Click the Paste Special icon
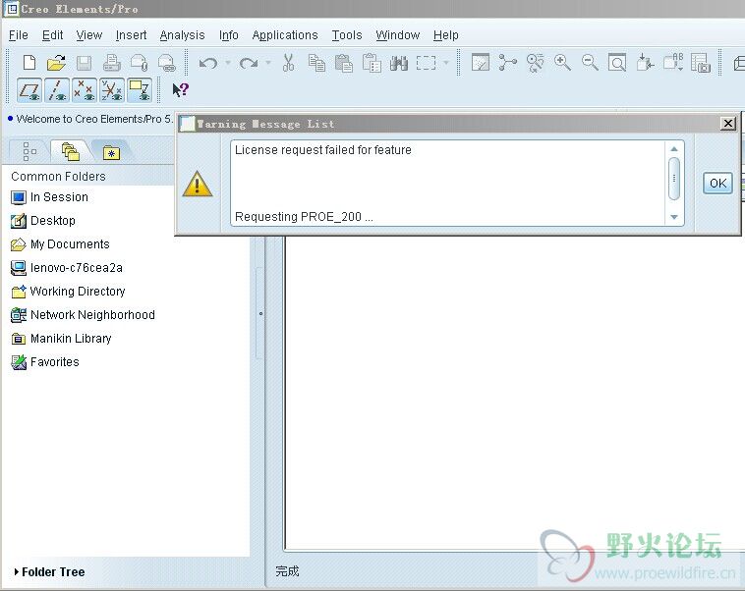745x591 pixels. 372,63
